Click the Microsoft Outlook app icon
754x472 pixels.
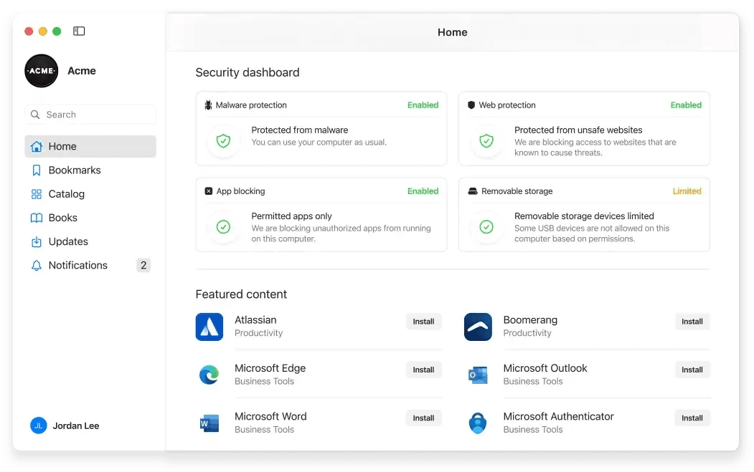coord(478,375)
